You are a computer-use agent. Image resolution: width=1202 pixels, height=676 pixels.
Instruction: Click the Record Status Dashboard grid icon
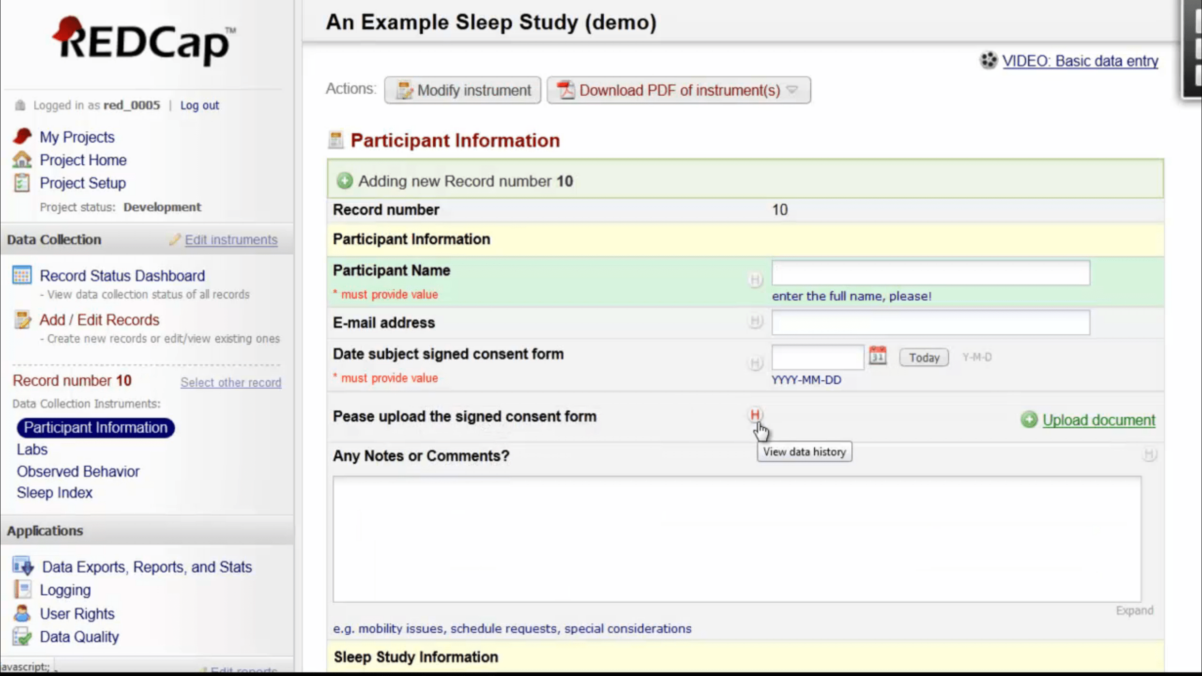[x=22, y=276]
